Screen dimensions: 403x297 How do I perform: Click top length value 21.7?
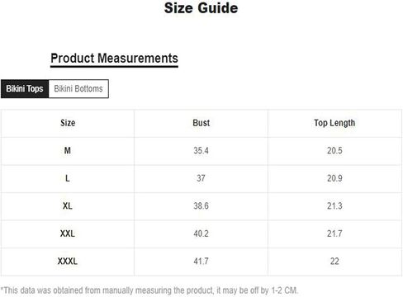pos(334,233)
